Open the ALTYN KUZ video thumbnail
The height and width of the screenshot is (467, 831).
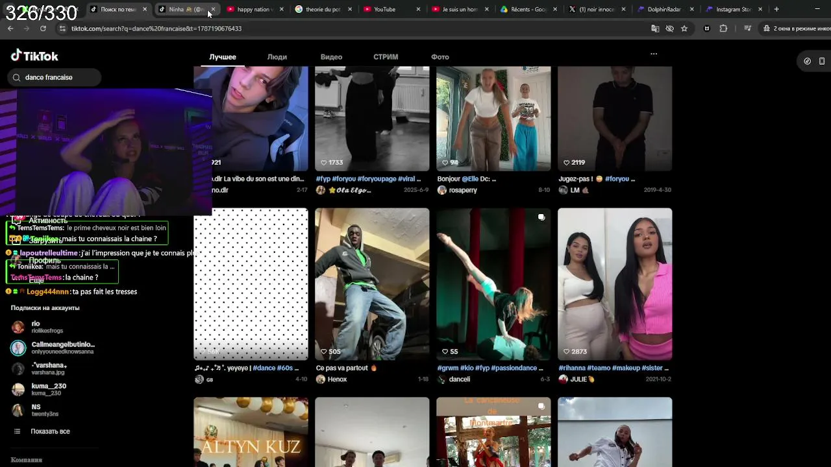click(x=251, y=432)
